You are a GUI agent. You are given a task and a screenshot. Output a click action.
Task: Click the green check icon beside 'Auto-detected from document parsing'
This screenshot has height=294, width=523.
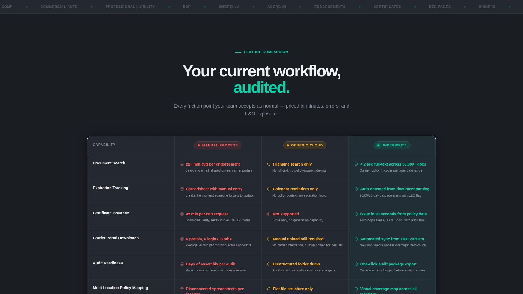click(356, 189)
